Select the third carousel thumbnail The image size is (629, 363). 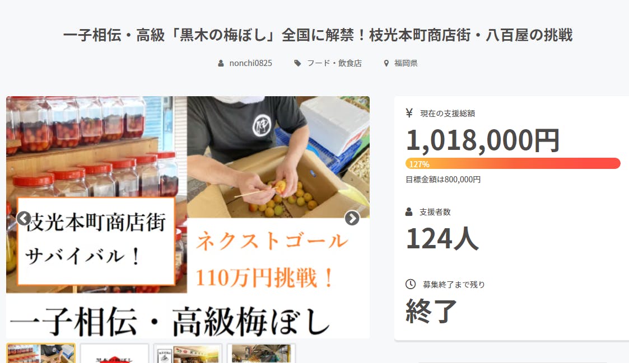click(x=188, y=353)
